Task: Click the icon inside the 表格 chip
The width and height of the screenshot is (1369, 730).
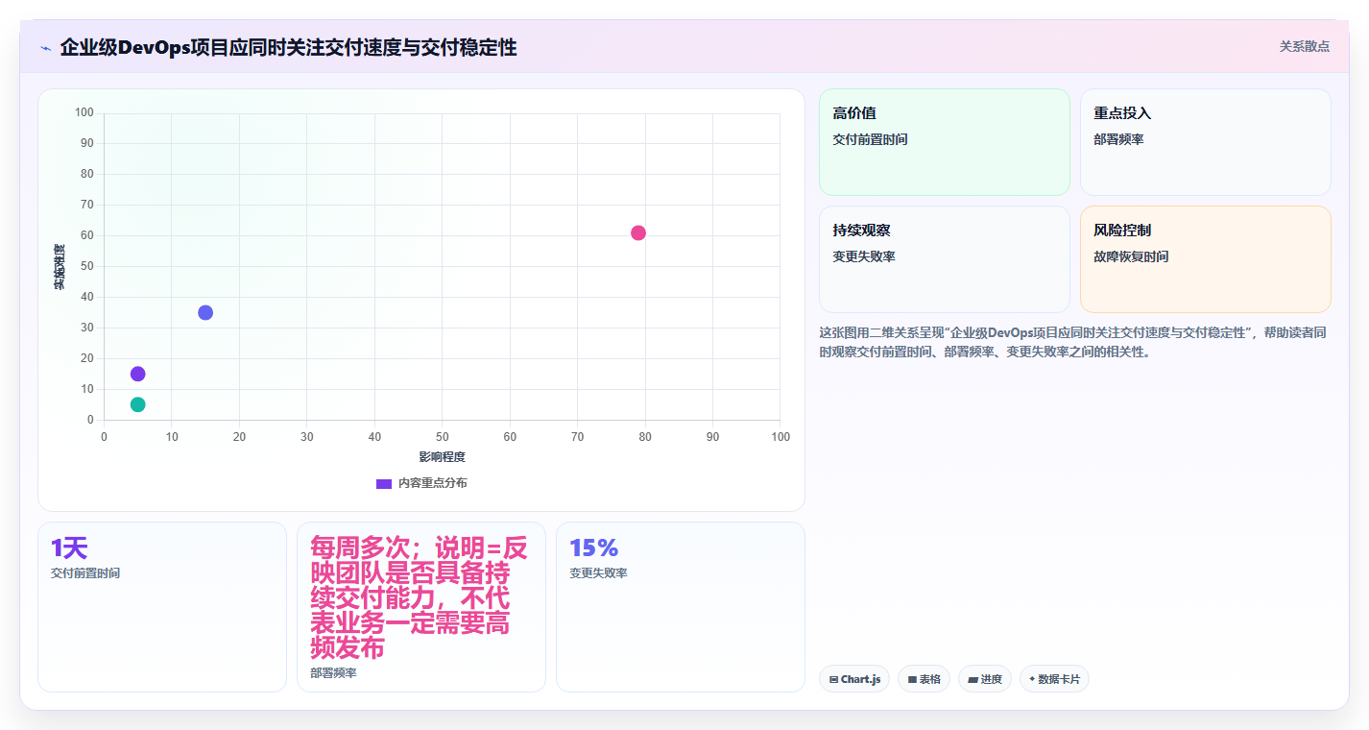Action: click(x=912, y=680)
